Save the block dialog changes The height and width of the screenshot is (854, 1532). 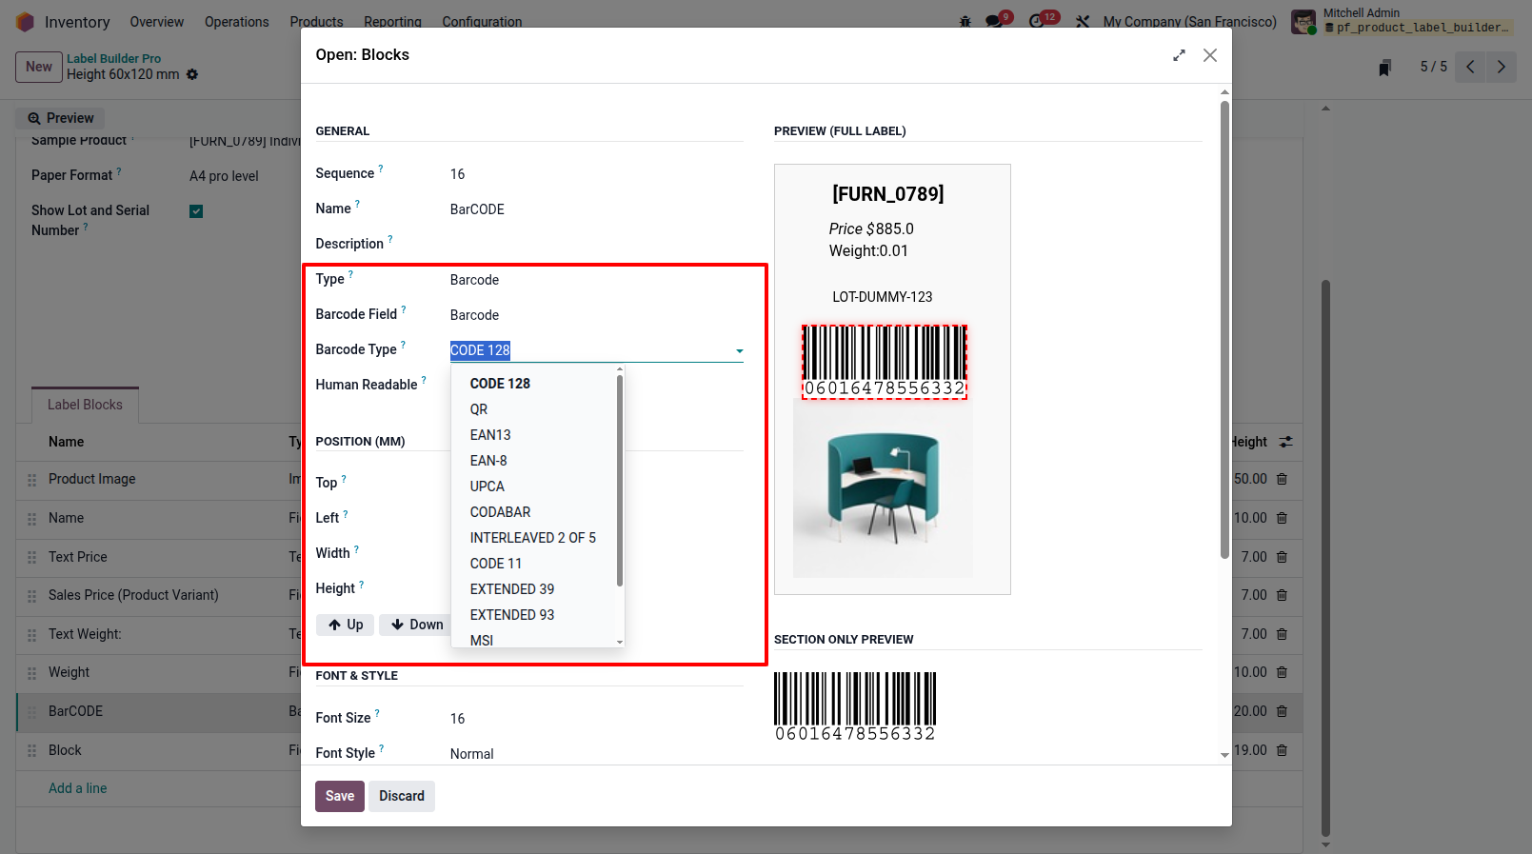(x=340, y=796)
